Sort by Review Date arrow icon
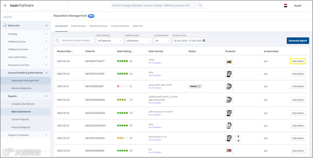Image resolution: width=313 pixels, height=158 pixels. 72,52
